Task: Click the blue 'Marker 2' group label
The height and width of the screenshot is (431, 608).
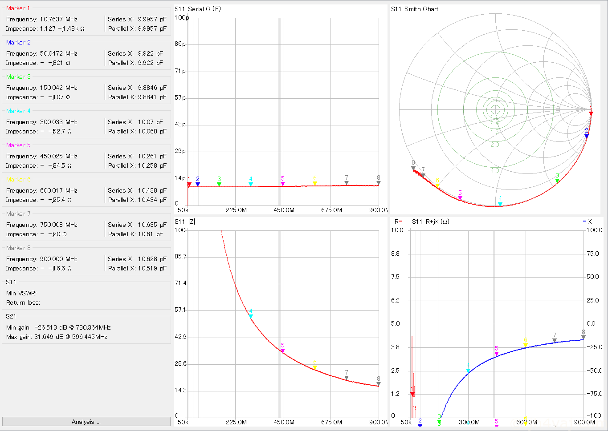Action: (18, 42)
